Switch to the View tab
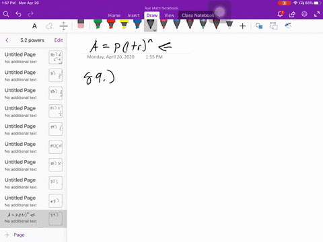Screen dimensions: 323x242 [x=169, y=15]
